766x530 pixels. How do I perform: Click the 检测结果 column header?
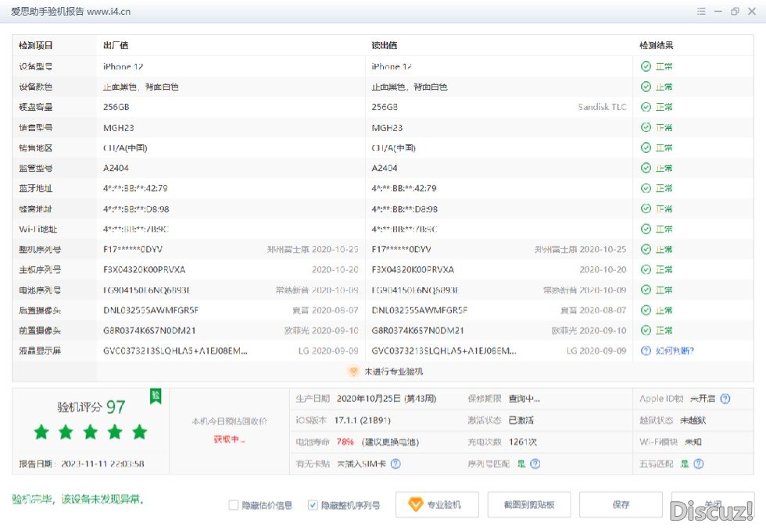(x=656, y=45)
